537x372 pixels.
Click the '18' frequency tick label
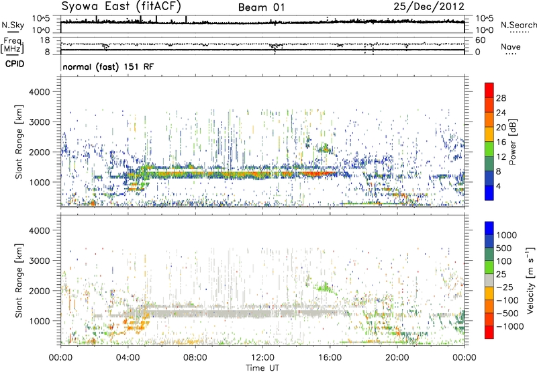44,40
